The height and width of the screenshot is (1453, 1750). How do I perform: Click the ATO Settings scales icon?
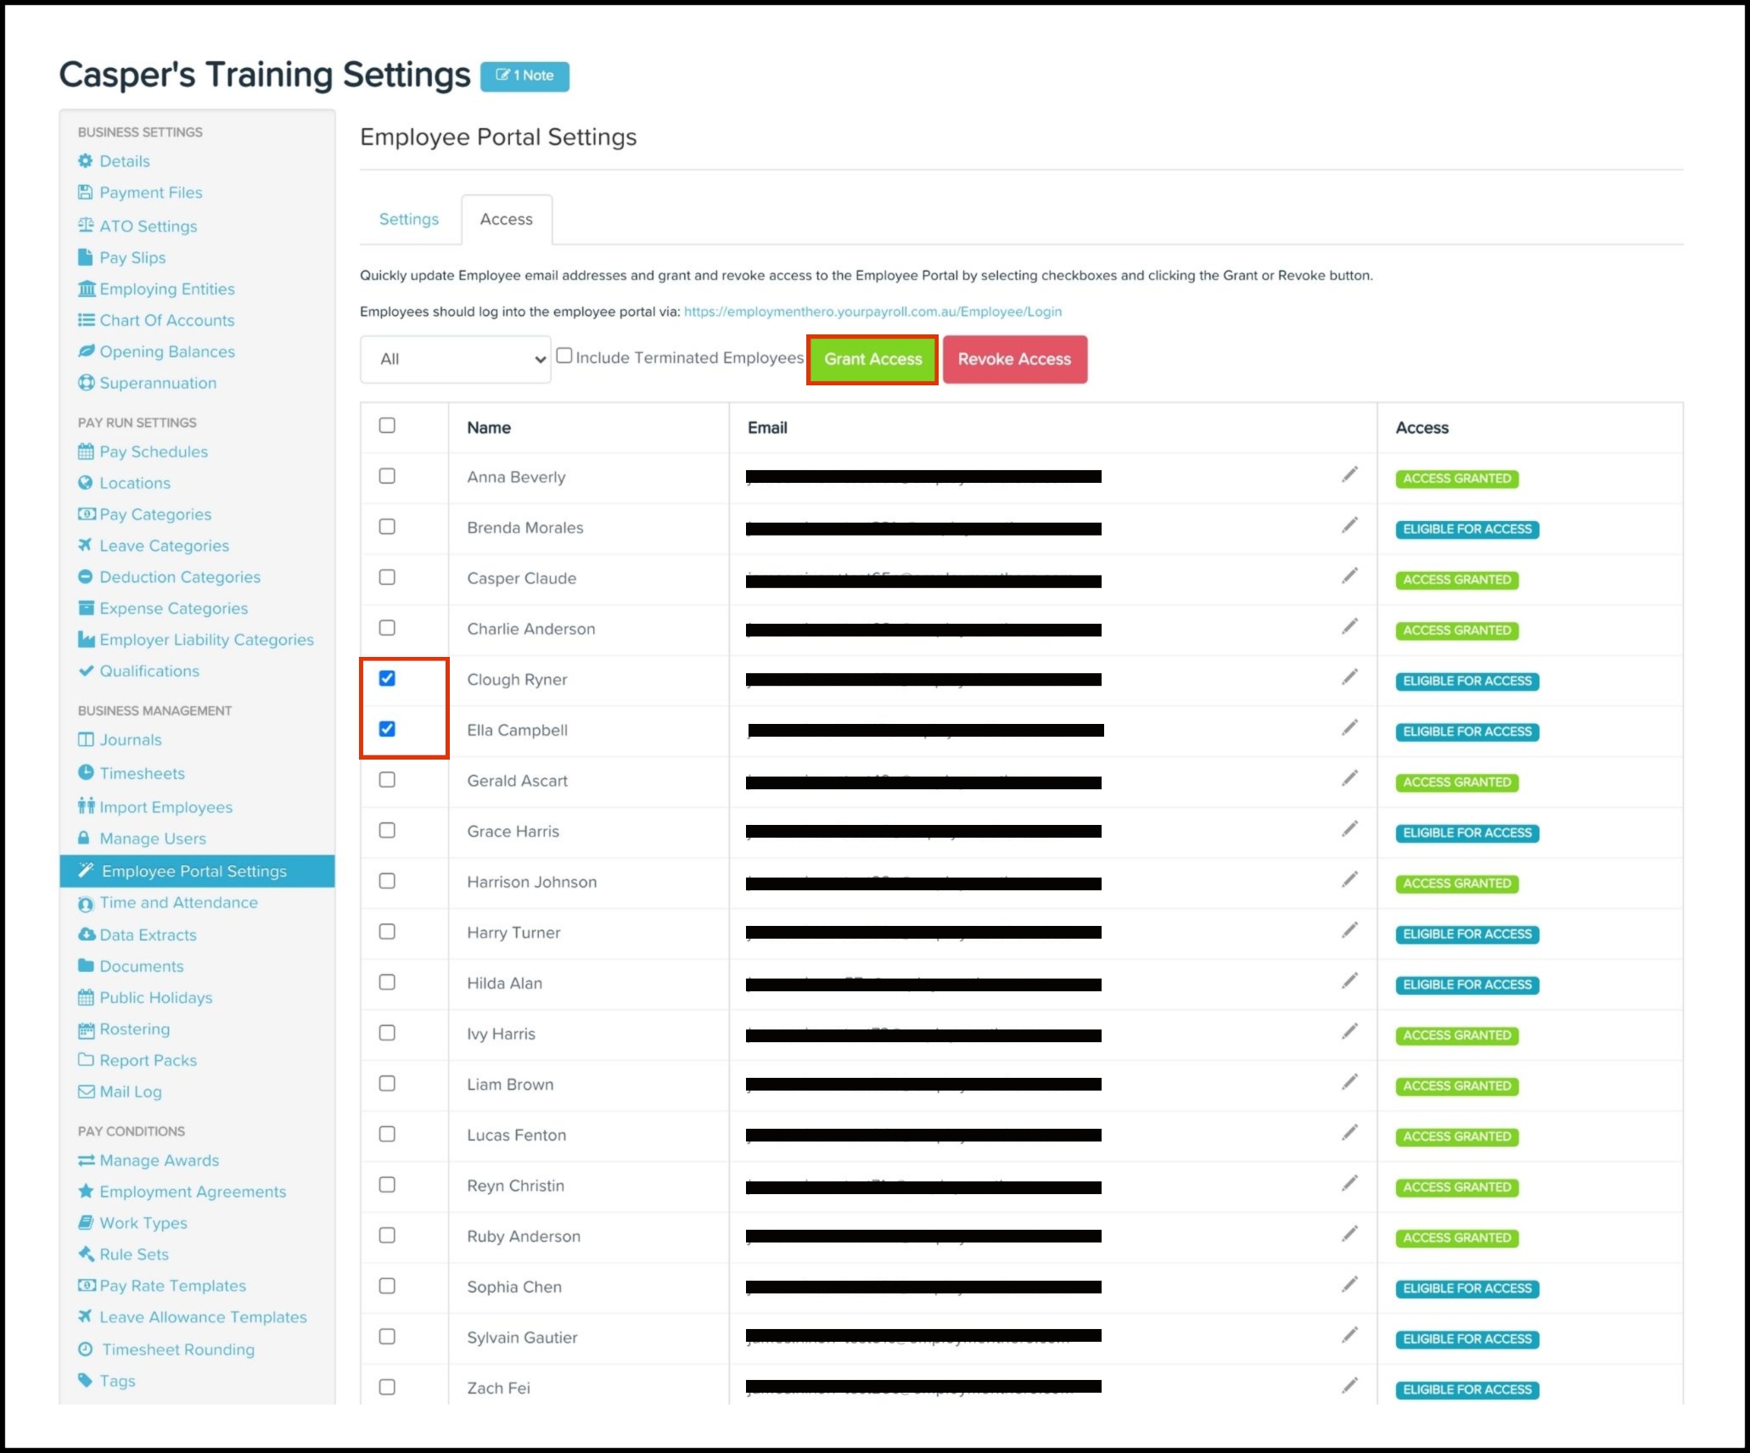coord(86,226)
